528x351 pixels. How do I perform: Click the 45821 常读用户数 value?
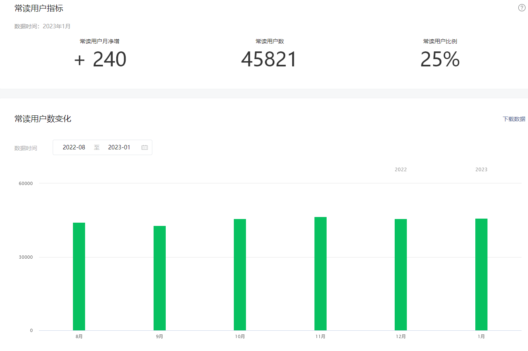tap(269, 60)
